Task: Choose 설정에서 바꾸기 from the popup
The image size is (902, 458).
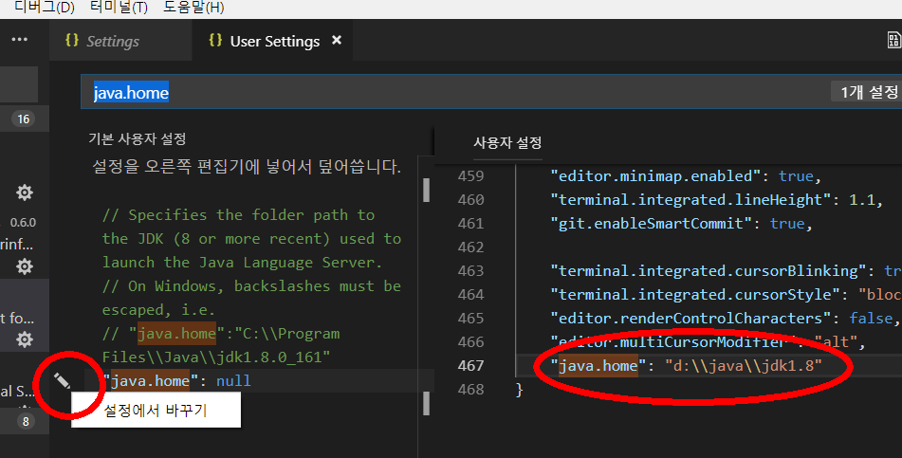Action: coord(155,410)
